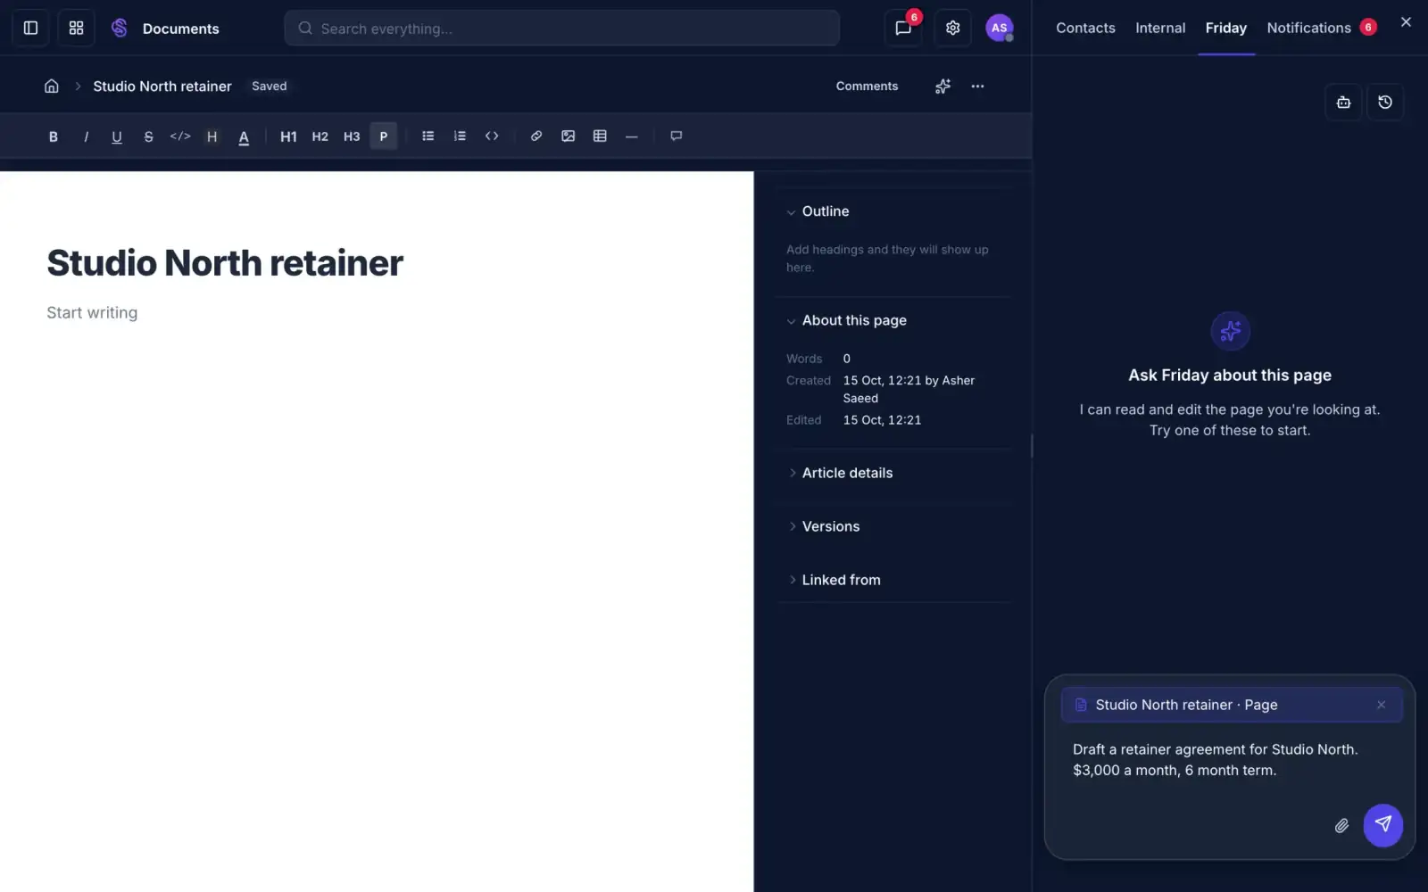
Task: Insert an image
Action: tap(568, 136)
